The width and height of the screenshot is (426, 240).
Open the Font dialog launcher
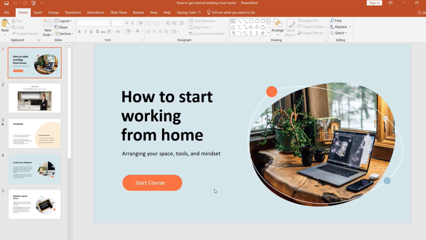tap(142, 40)
